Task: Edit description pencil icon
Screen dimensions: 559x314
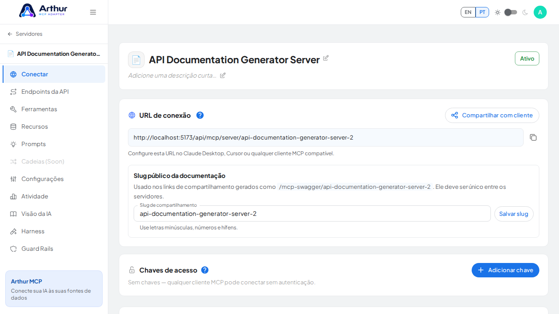Action: coord(223,75)
